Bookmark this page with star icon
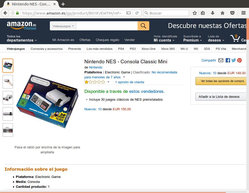Image resolution: width=249 pixels, height=193 pixels. pos(195,13)
